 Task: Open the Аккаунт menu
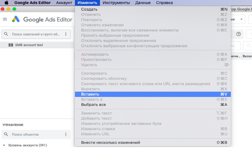(x=64, y=3)
